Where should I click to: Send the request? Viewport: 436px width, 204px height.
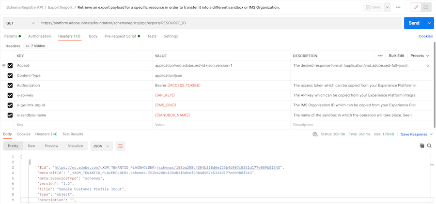[414, 23]
